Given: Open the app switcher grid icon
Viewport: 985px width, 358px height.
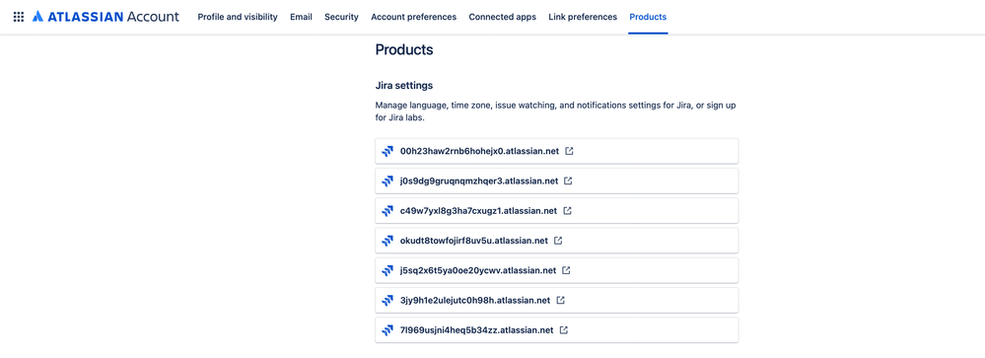Looking at the screenshot, I should coord(19,17).
